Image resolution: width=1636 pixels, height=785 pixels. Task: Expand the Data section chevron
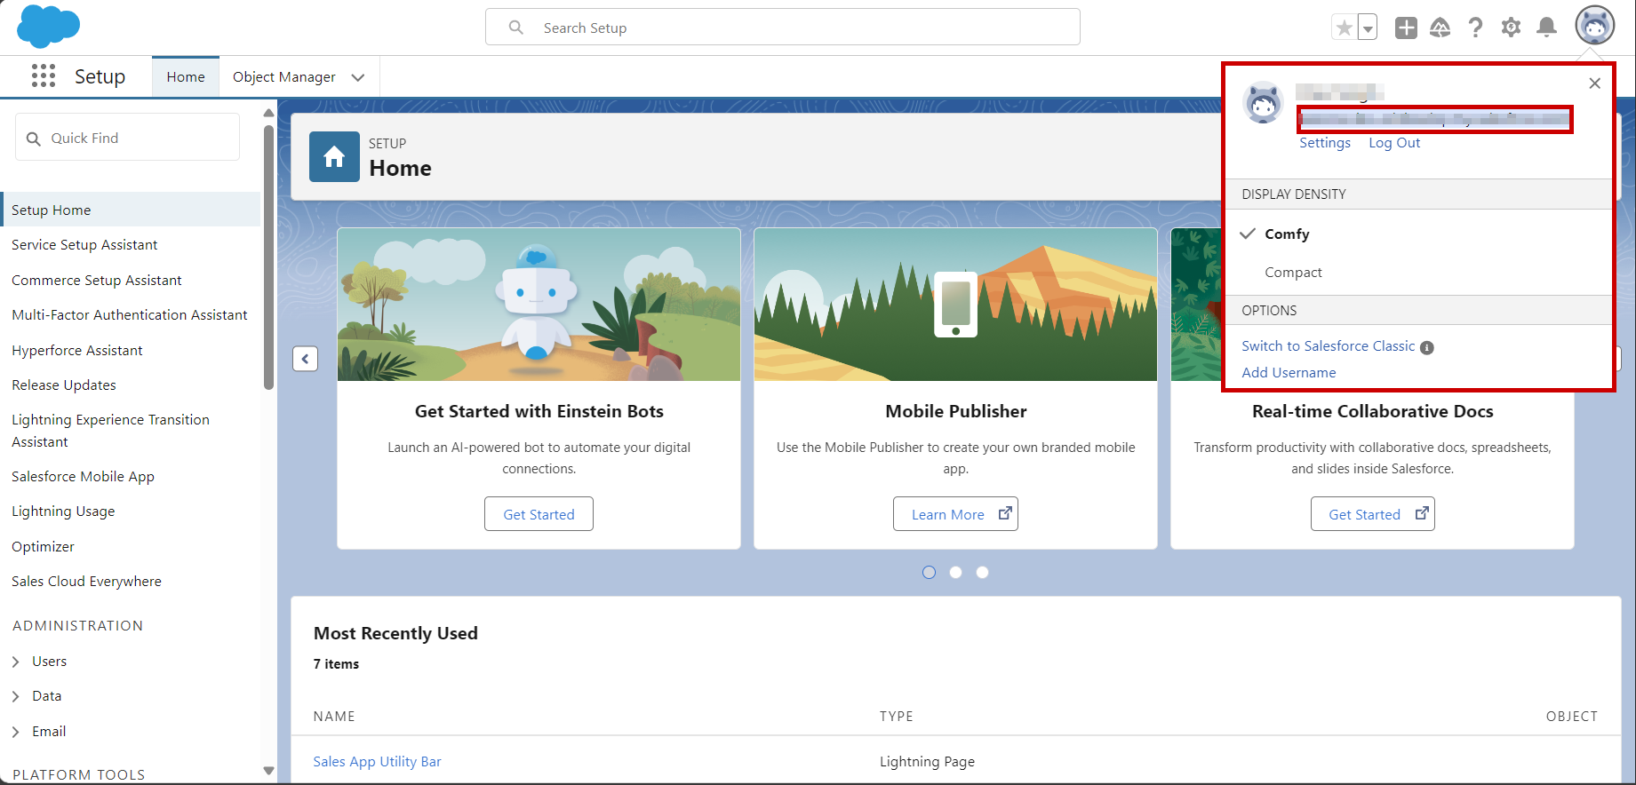16,696
